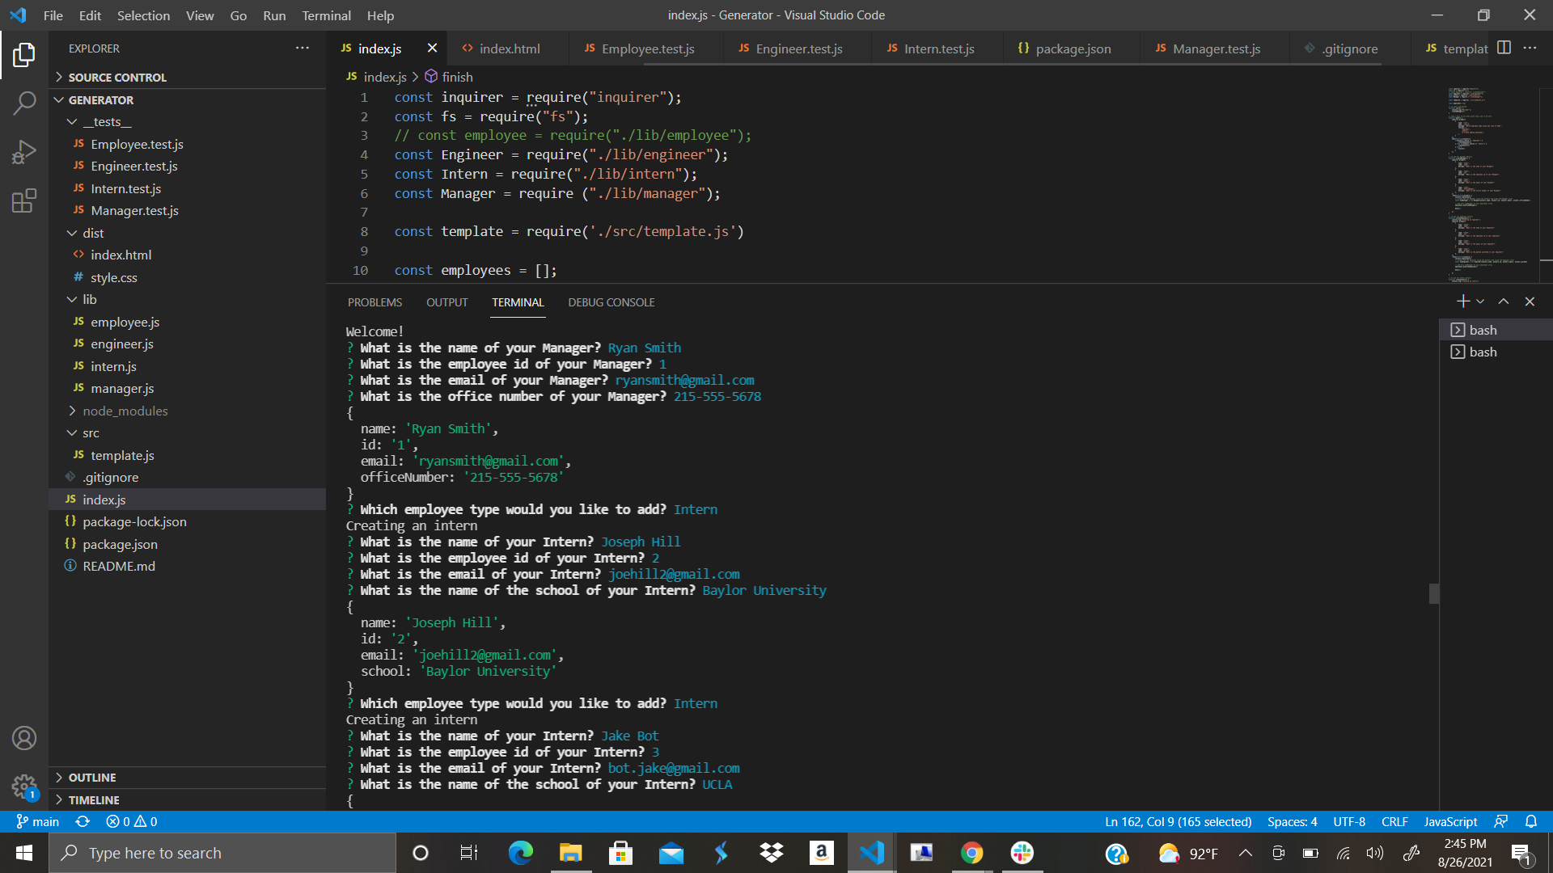This screenshot has height=873, width=1553.
Task: Open the Extensions view
Action: pyautogui.click(x=24, y=200)
